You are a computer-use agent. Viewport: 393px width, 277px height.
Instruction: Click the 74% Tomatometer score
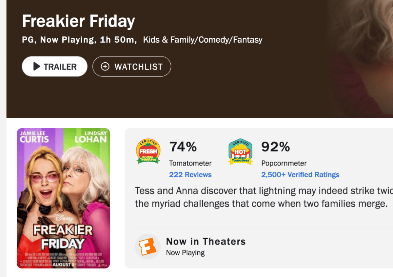click(183, 147)
